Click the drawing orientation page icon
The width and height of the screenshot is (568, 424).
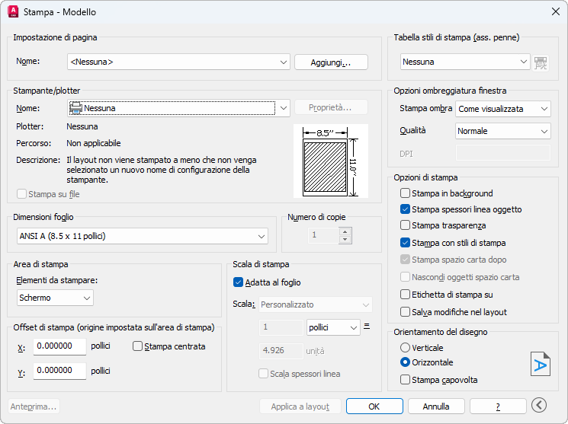click(540, 363)
